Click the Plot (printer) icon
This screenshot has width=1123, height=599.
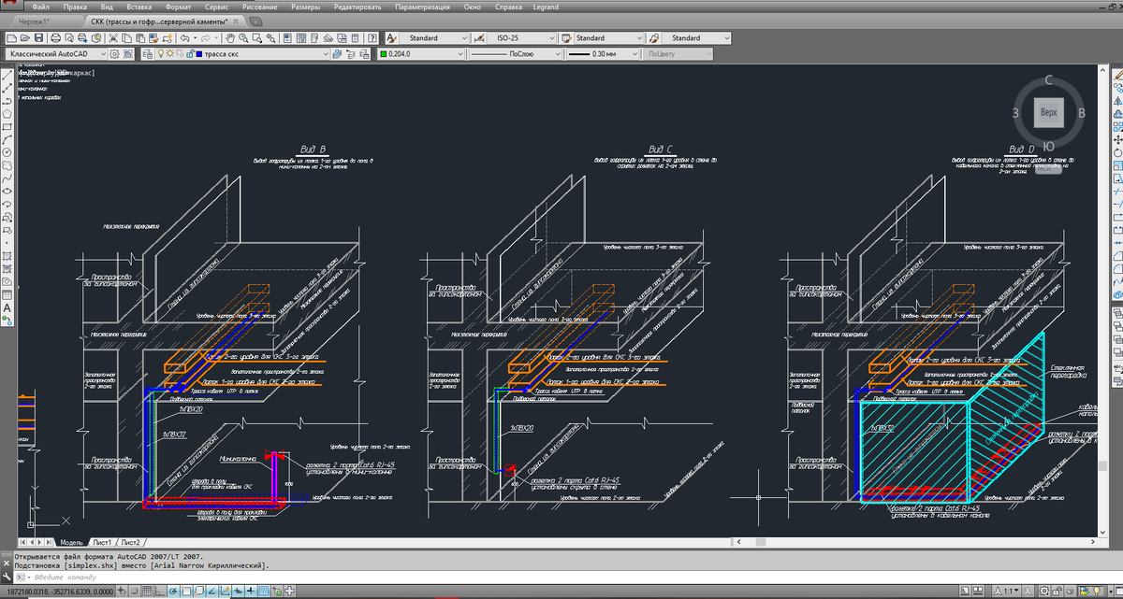point(56,38)
